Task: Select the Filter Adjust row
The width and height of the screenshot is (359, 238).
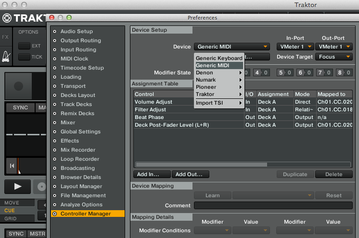Action: 243,109
